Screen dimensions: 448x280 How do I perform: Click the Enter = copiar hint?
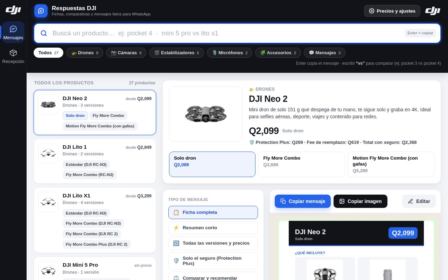point(420,33)
